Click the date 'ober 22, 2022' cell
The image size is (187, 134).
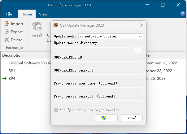point(159,71)
